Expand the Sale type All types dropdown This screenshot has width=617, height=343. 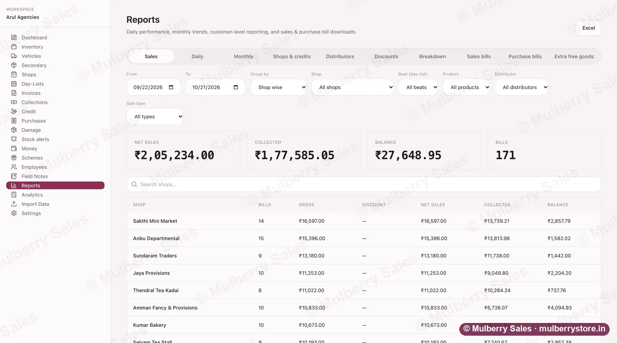coord(155,116)
